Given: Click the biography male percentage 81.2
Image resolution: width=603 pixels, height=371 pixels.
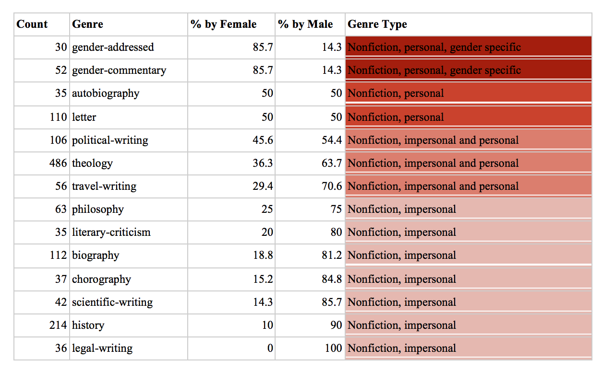Looking at the screenshot, I should (x=332, y=255).
